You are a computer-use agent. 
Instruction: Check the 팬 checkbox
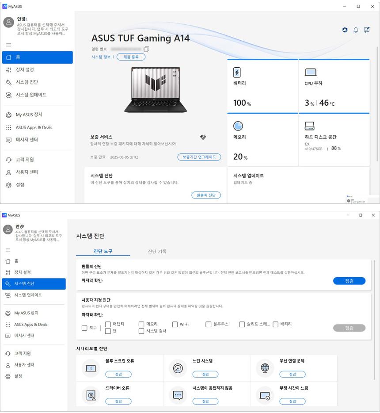[x=108, y=331]
